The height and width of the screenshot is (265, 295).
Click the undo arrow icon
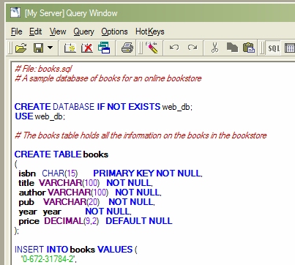(x=174, y=48)
